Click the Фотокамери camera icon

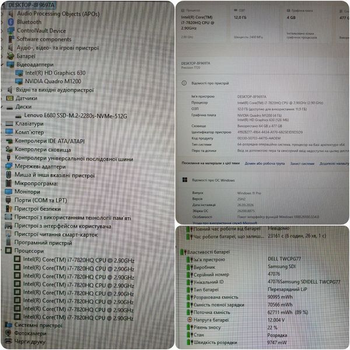[x=8, y=333]
